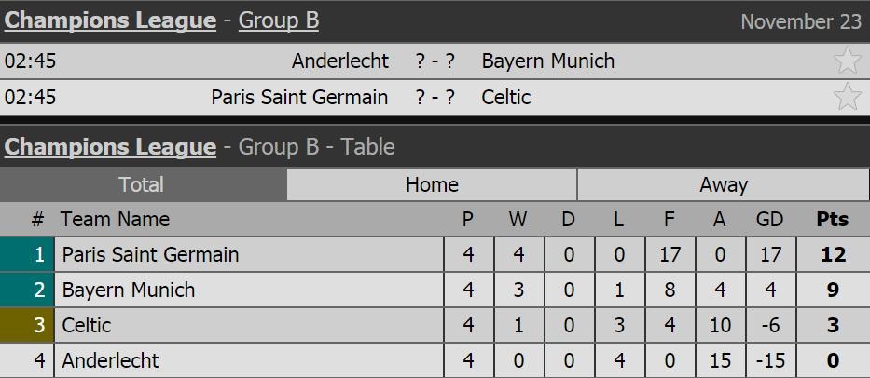Viewport: 870px width, 378px height.
Task: Click Bayern Munich in the 02:45 fixture
Action: 548,61
